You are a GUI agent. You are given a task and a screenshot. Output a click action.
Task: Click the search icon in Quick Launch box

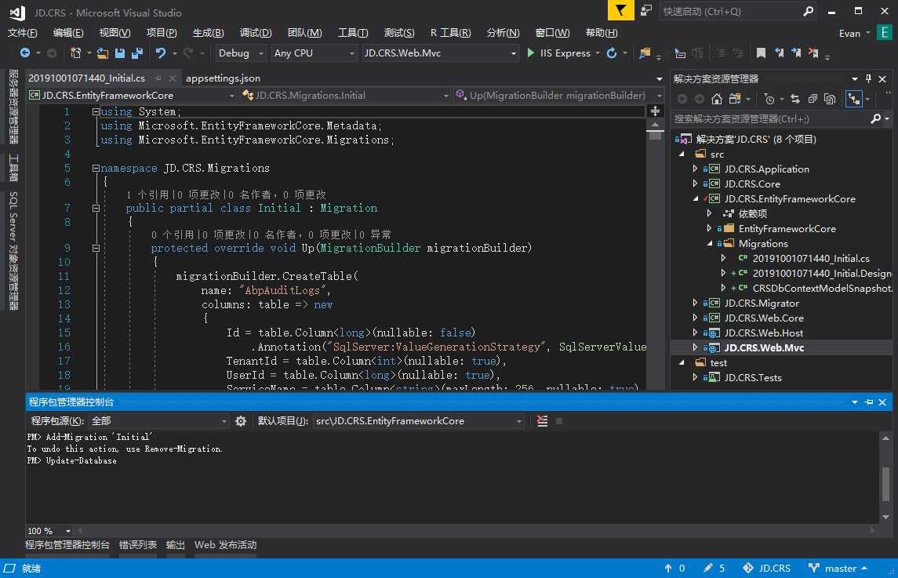tap(808, 11)
